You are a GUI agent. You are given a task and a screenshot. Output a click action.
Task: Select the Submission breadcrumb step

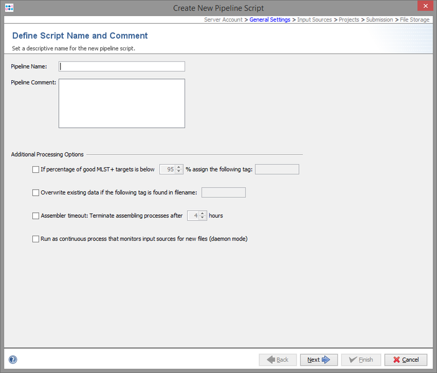(379, 20)
